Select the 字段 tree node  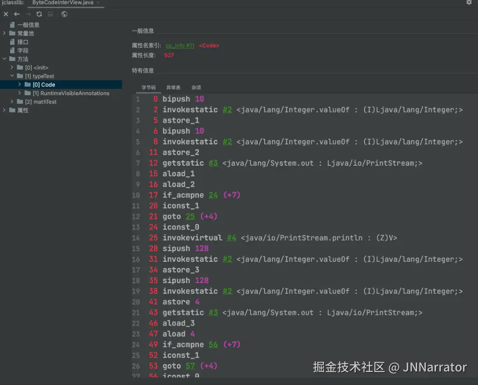[23, 50]
